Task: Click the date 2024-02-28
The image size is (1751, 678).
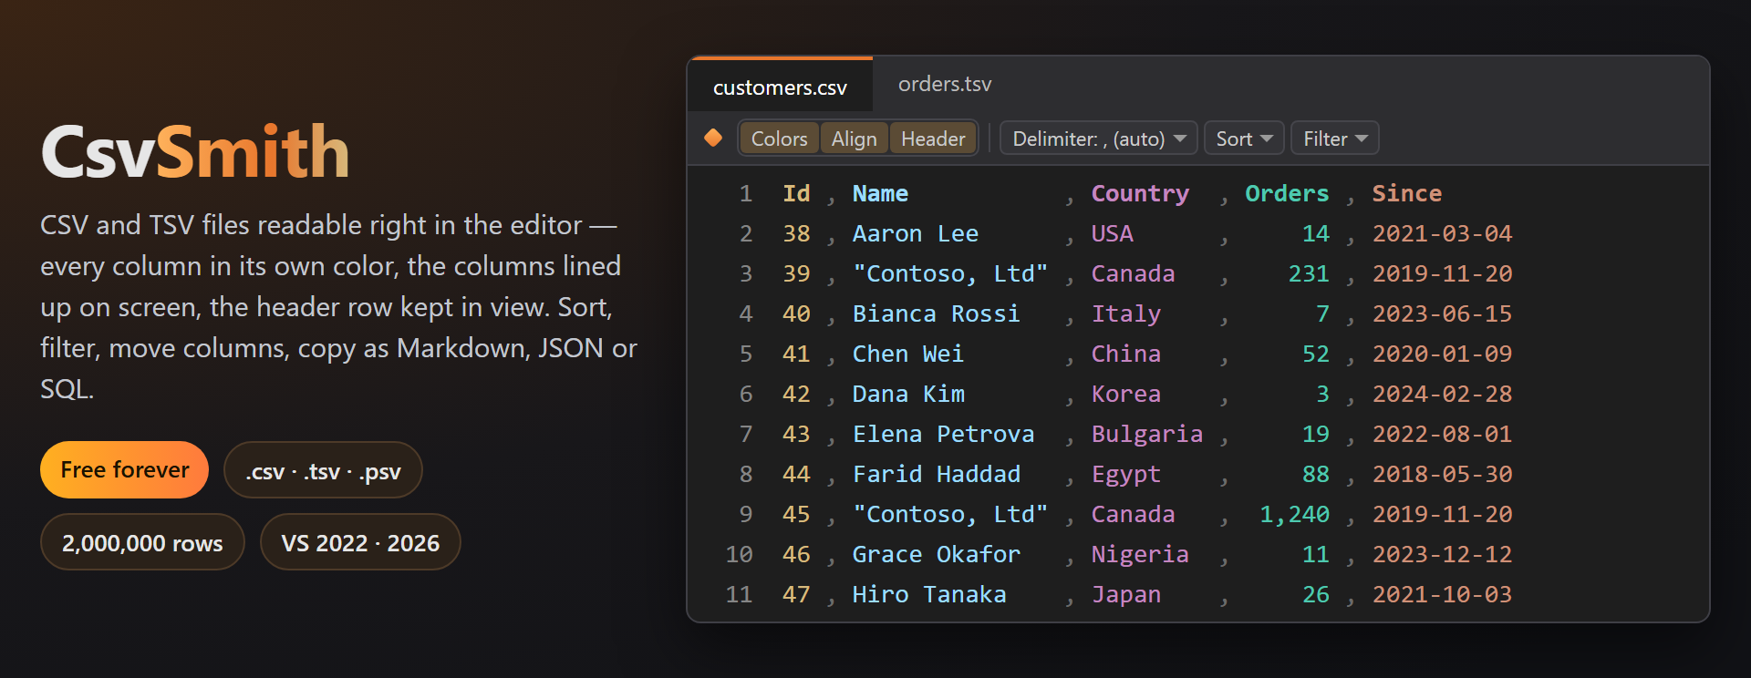Action: coord(1442,394)
